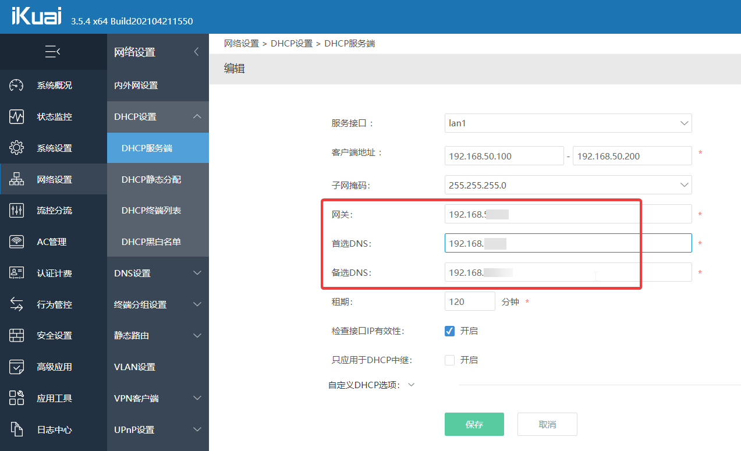Screen dimensions: 741x451
Task: Click the green 保存 button
Action: [474, 425]
